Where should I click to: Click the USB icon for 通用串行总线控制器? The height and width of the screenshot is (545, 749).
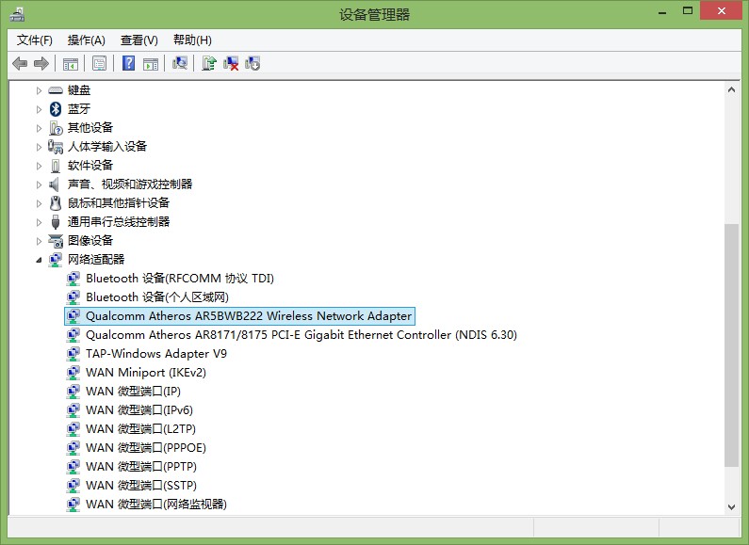56,222
